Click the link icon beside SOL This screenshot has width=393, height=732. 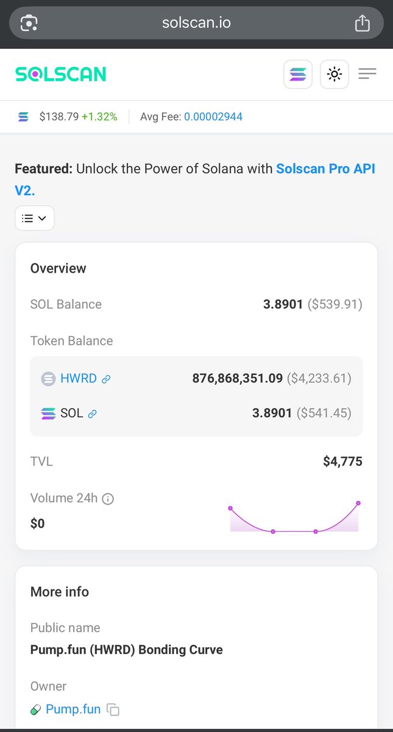(x=93, y=414)
